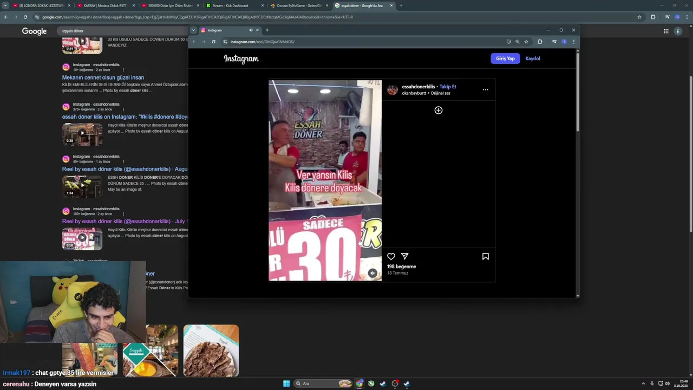Expand tab search in background Chrome window
The image size is (693, 390).
tap(5, 5)
